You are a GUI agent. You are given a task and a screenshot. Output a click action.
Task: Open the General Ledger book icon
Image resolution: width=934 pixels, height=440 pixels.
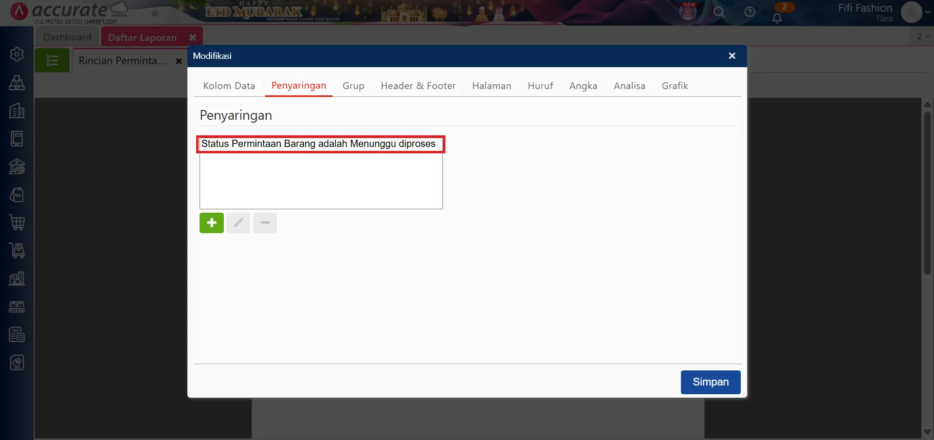(17, 139)
